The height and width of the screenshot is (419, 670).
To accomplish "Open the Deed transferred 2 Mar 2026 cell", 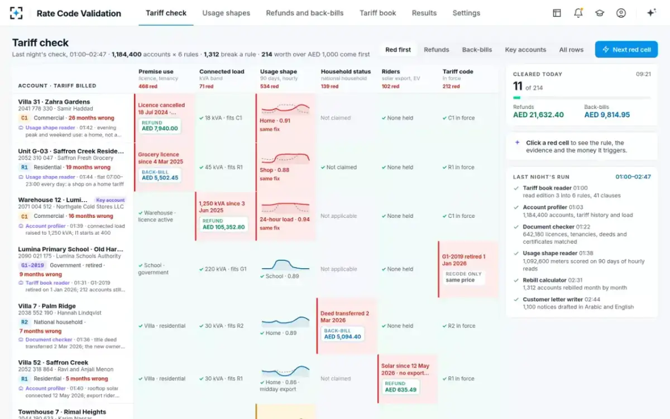I will pyautogui.click(x=347, y=326).
